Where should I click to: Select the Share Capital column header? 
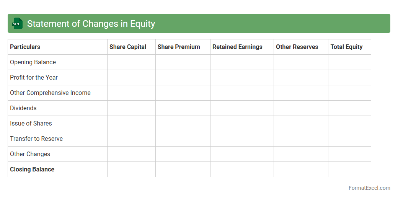(128, 47)
